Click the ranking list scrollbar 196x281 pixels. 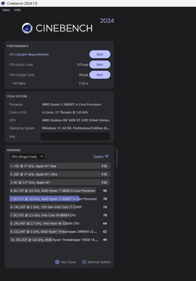coord(117,158)
